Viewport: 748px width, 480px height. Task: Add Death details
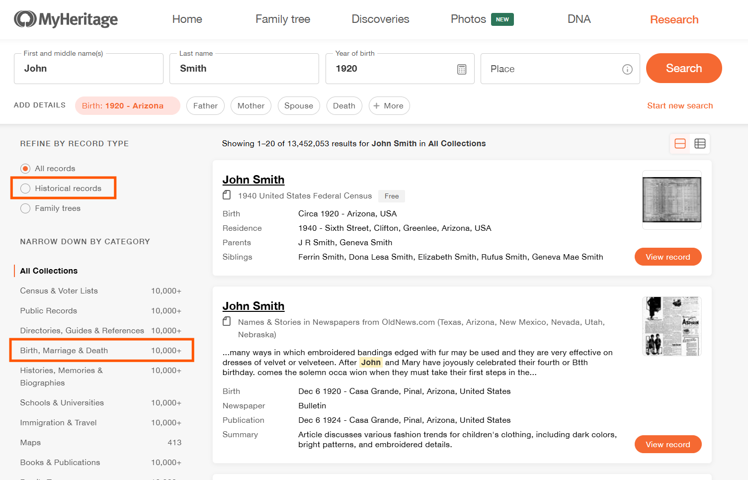point(344,106)
